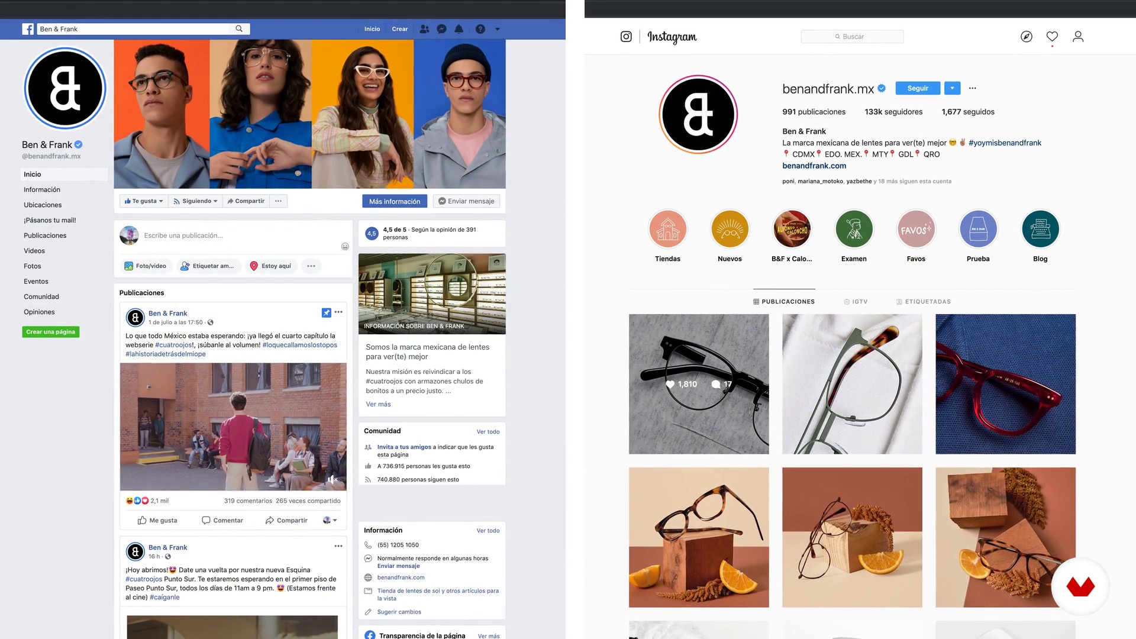Open Instagram profile options ellipsis
1136x639 pixels.
coord(973,88)
